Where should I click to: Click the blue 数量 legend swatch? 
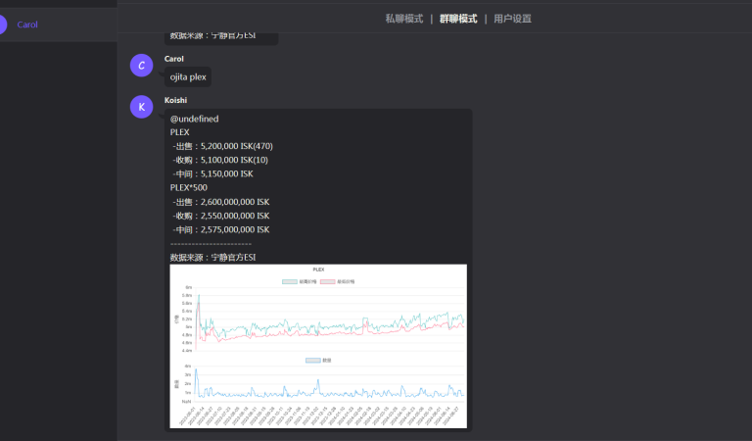coord(312,361)
